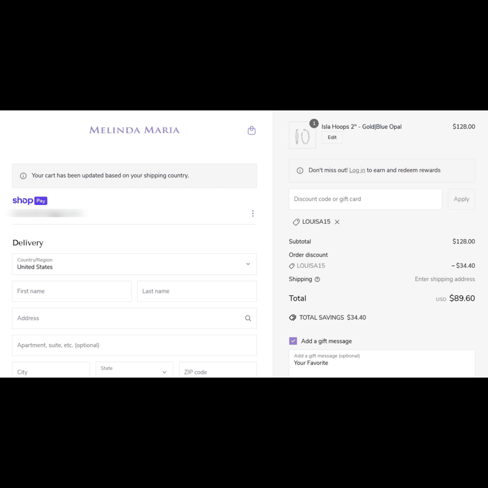Click the gift message text area
This screenshot has height=488, width=488.
(382, 364)
